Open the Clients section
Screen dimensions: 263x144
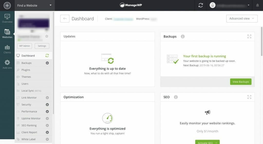pyautogui.click(x=7, y=49)
